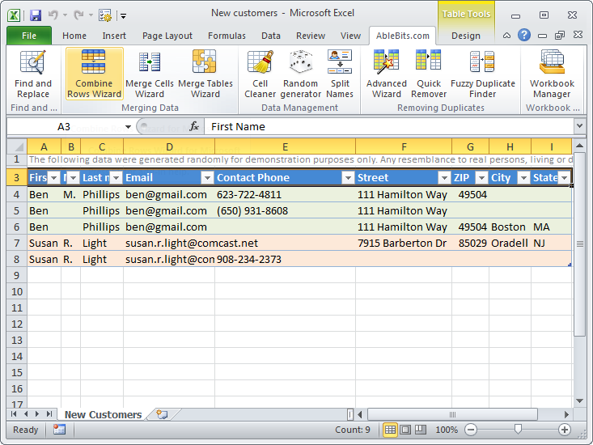Click the insert function fx icon

(194, 126)
